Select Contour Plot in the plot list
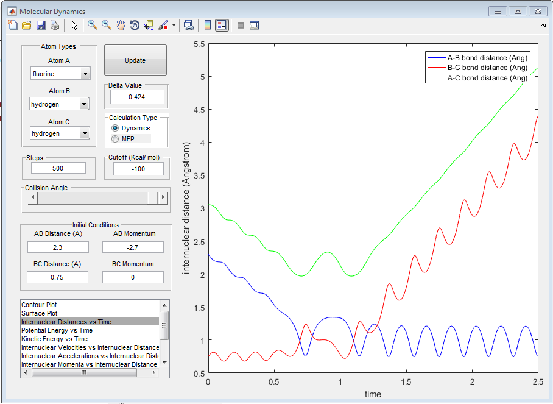Viewport: 553px width, 404px height. [x=40, y=304]
